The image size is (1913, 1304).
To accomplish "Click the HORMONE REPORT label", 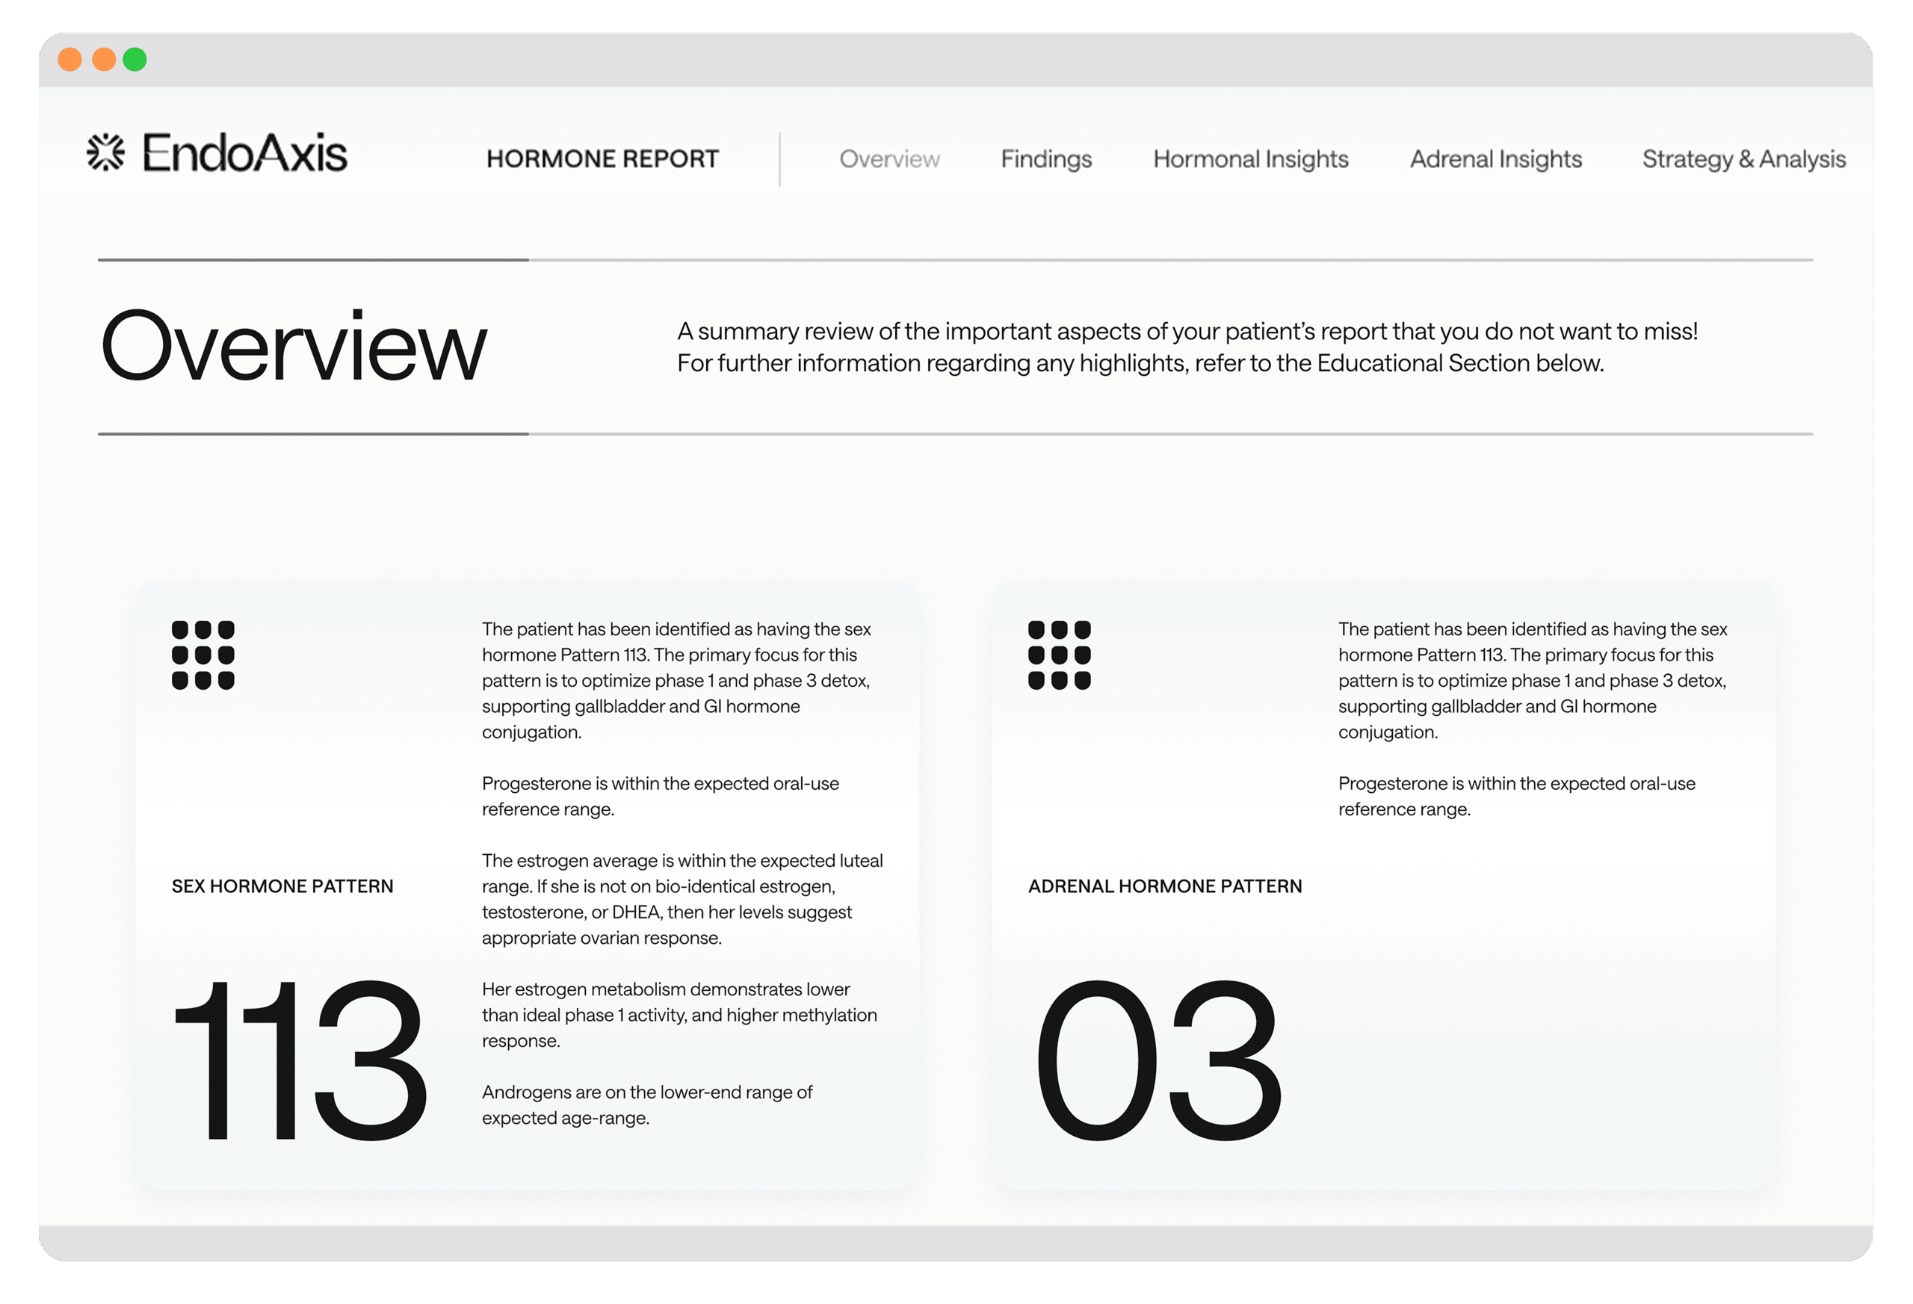I will (600, 157).
